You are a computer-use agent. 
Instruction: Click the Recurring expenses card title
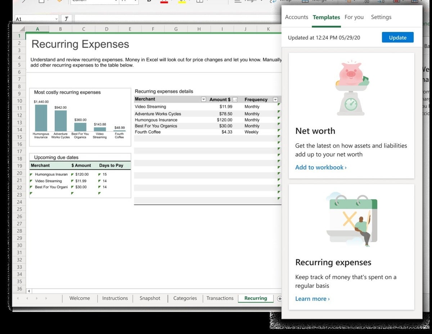333,262
